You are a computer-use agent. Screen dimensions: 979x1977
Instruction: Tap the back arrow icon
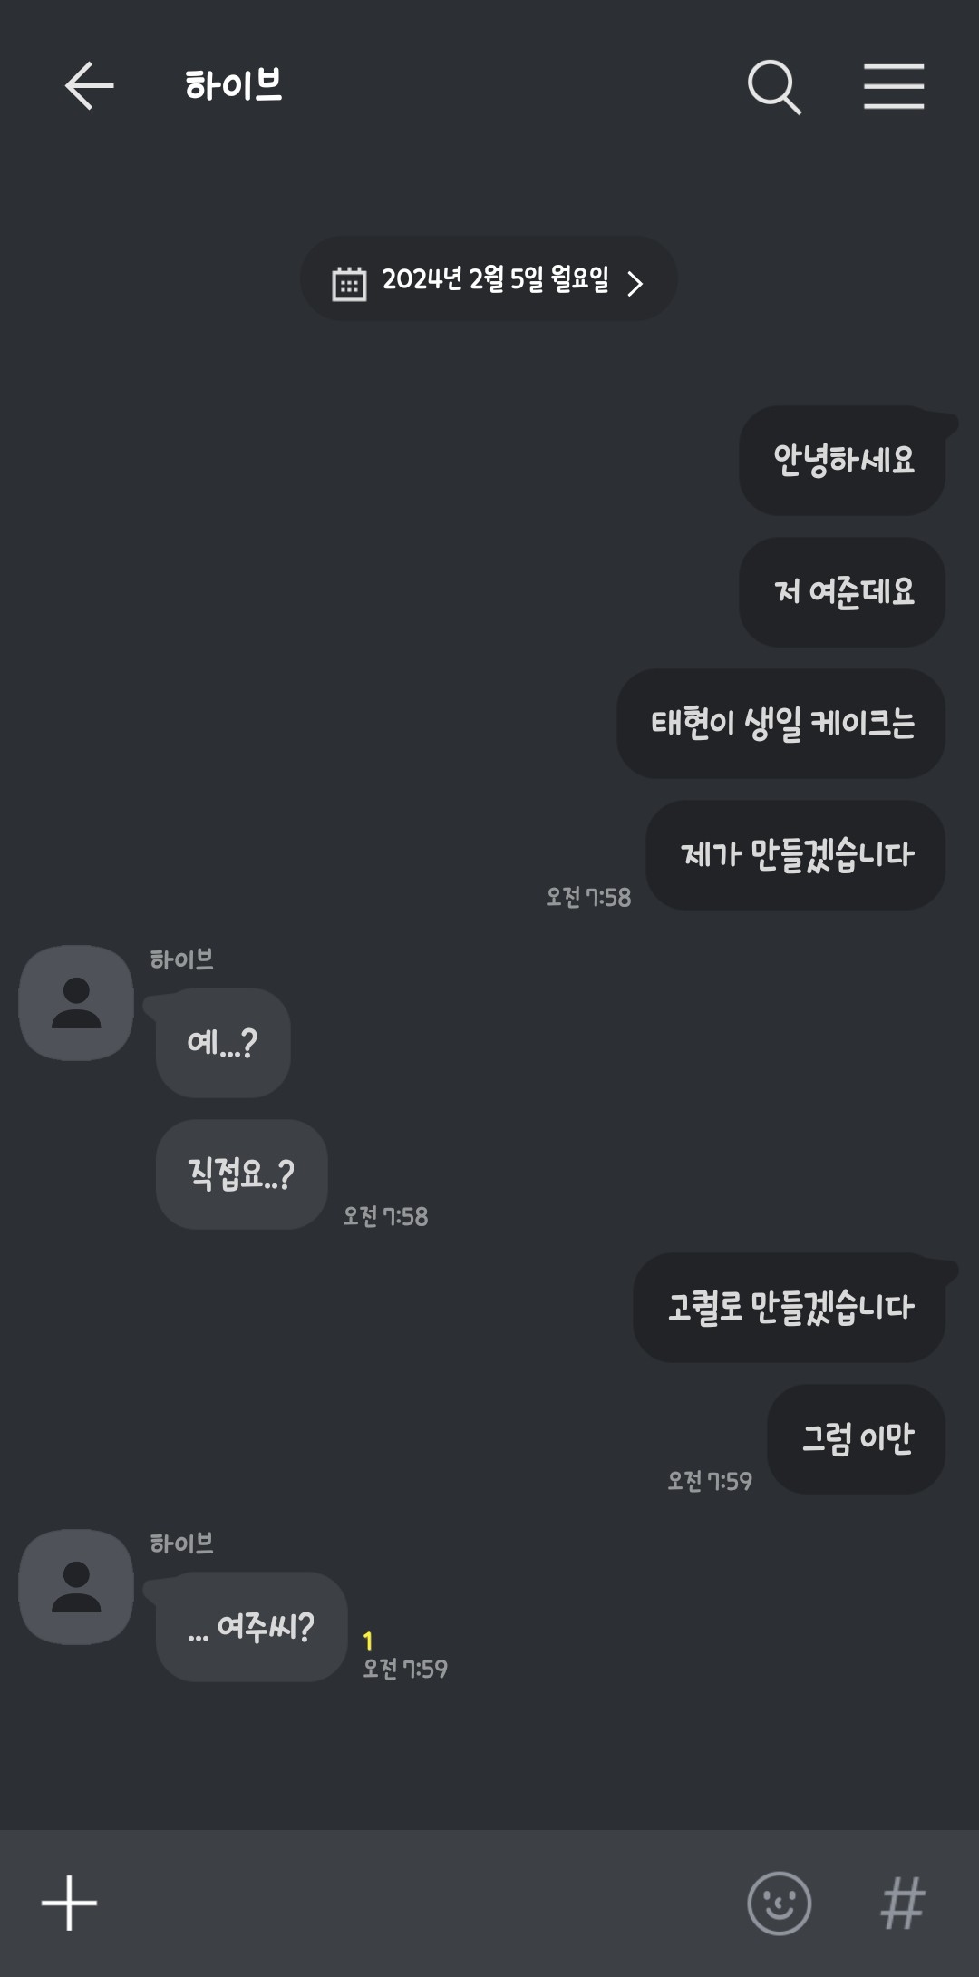coord(89,86)
